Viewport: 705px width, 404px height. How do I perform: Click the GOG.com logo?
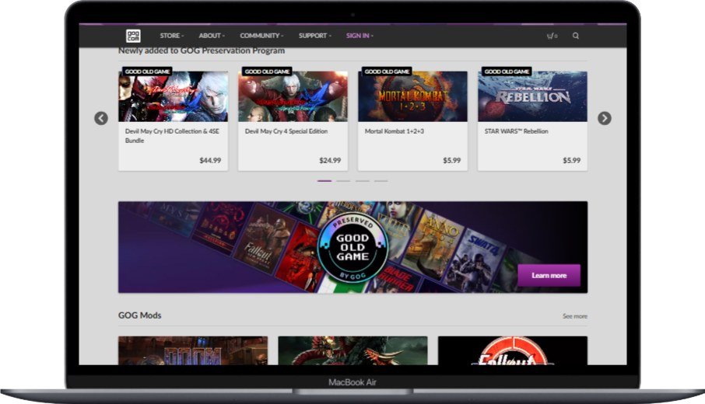pyautogui.click(x=133, y=36)
